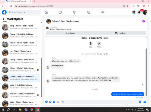Open Rabiah 3 Beds 3 Baths House chat
Viewport: 151px width, 112px height.
pyautogui.click(x=20, y=44)
